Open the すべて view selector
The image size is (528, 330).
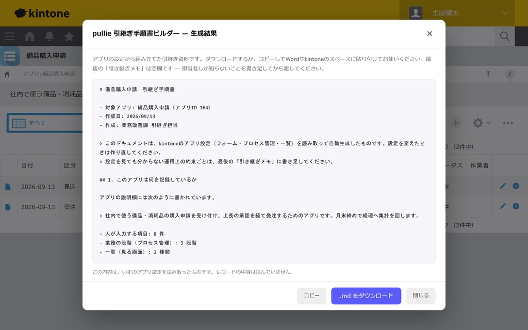[x=45, y=123]
